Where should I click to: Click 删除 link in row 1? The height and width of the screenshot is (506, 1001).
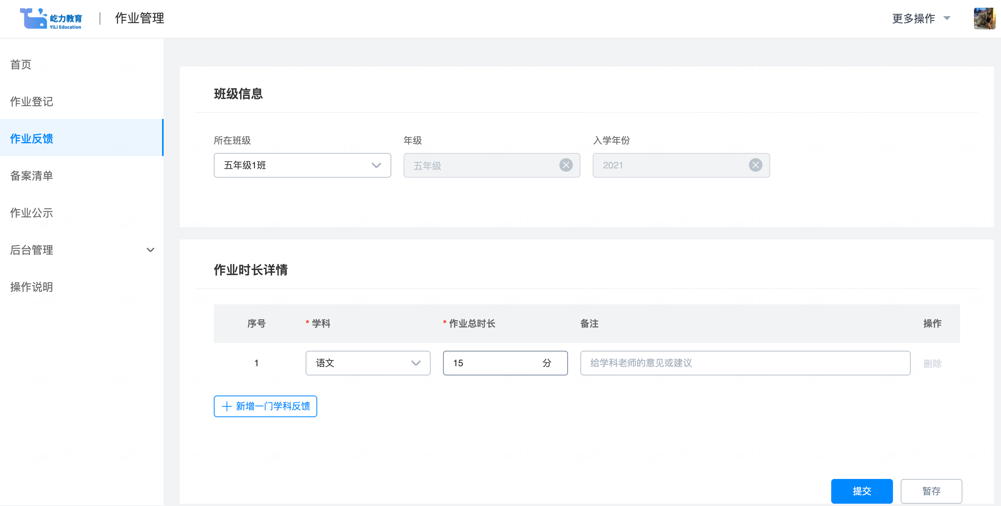[x=932, y=363]
